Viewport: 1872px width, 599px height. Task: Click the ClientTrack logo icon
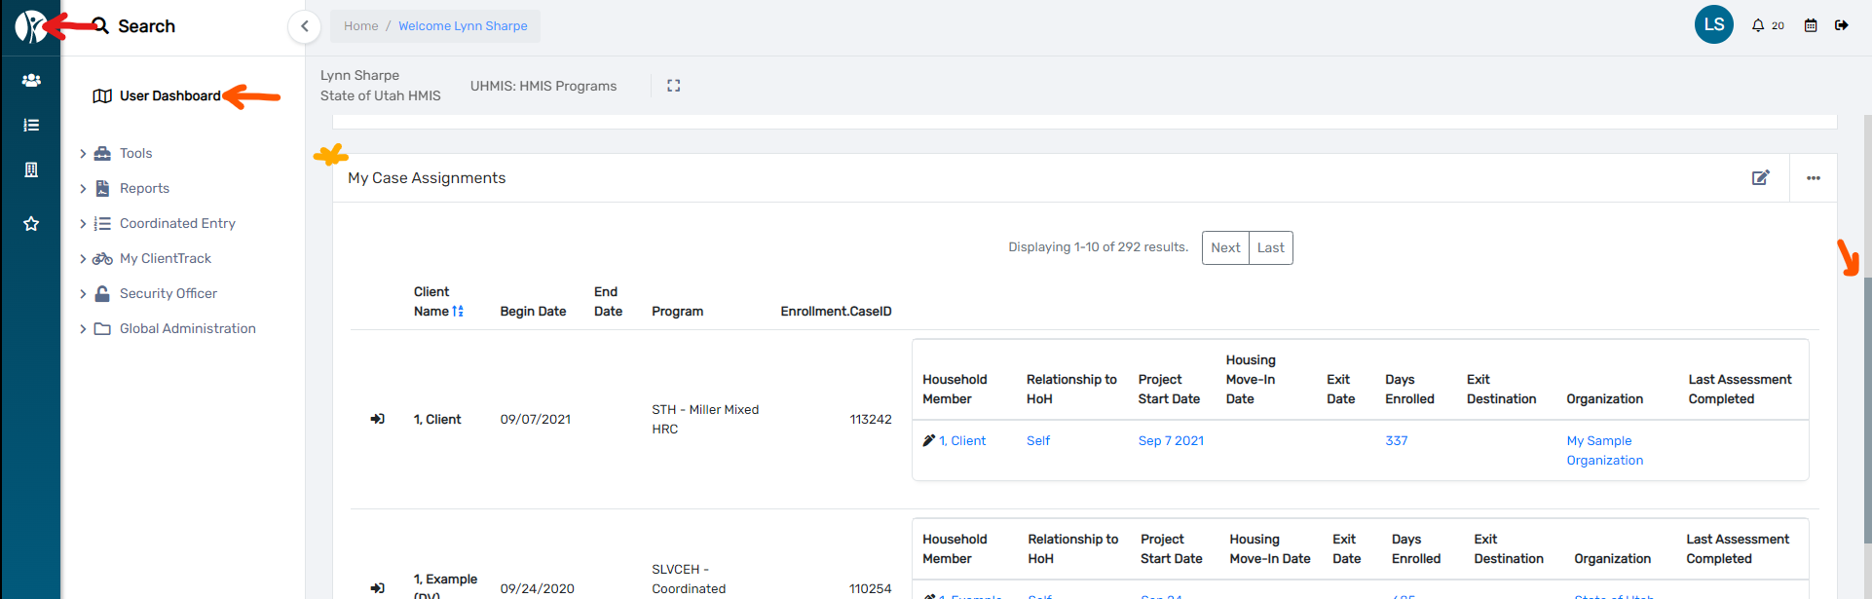(x=30, y=26)
